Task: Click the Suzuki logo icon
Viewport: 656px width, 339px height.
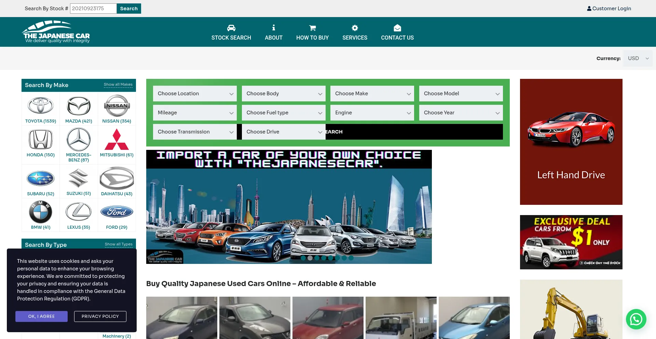Action: (x=79, y=178)
